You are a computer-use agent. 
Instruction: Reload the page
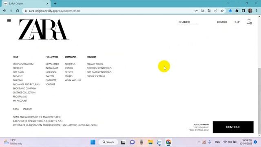coord(18,11)
